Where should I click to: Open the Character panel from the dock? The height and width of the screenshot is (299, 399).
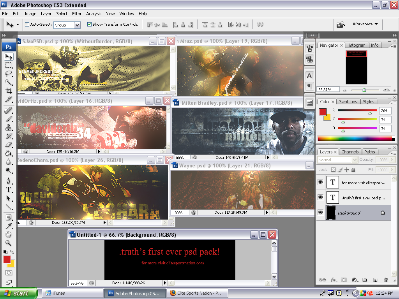click(x=309, y=76)
